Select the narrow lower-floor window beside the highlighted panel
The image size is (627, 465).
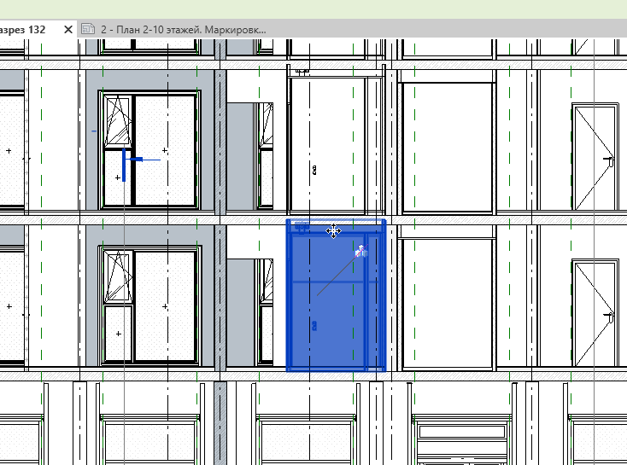(265, 311)
